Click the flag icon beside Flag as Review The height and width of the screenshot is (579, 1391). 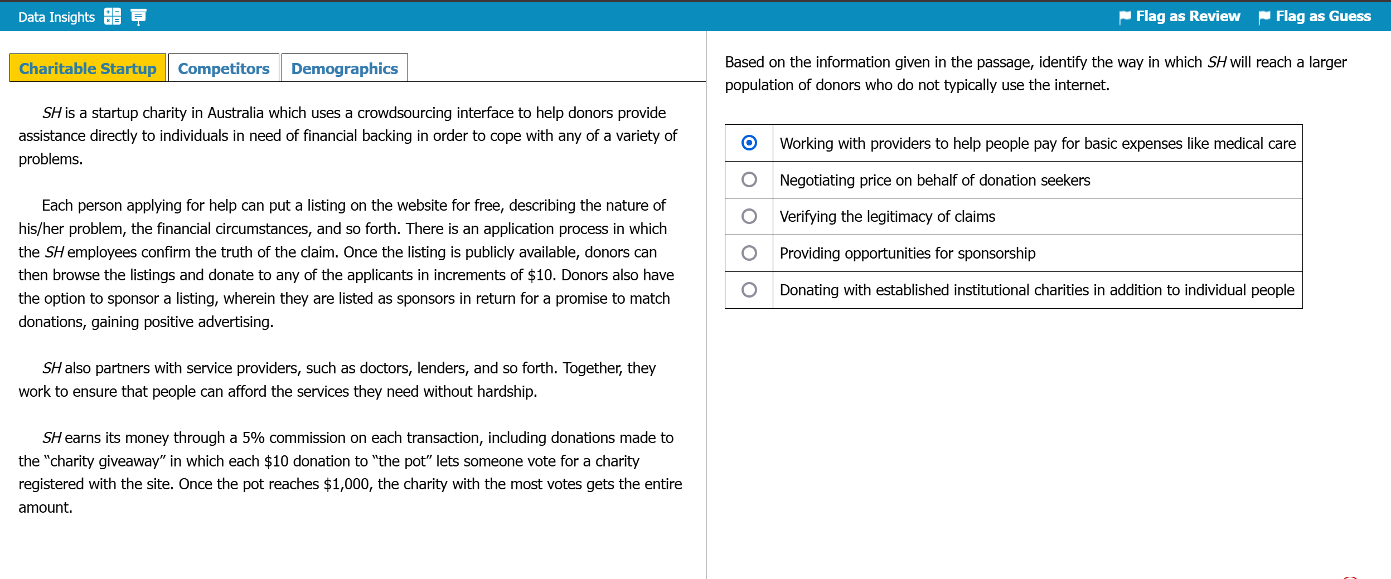[1125, 17]
